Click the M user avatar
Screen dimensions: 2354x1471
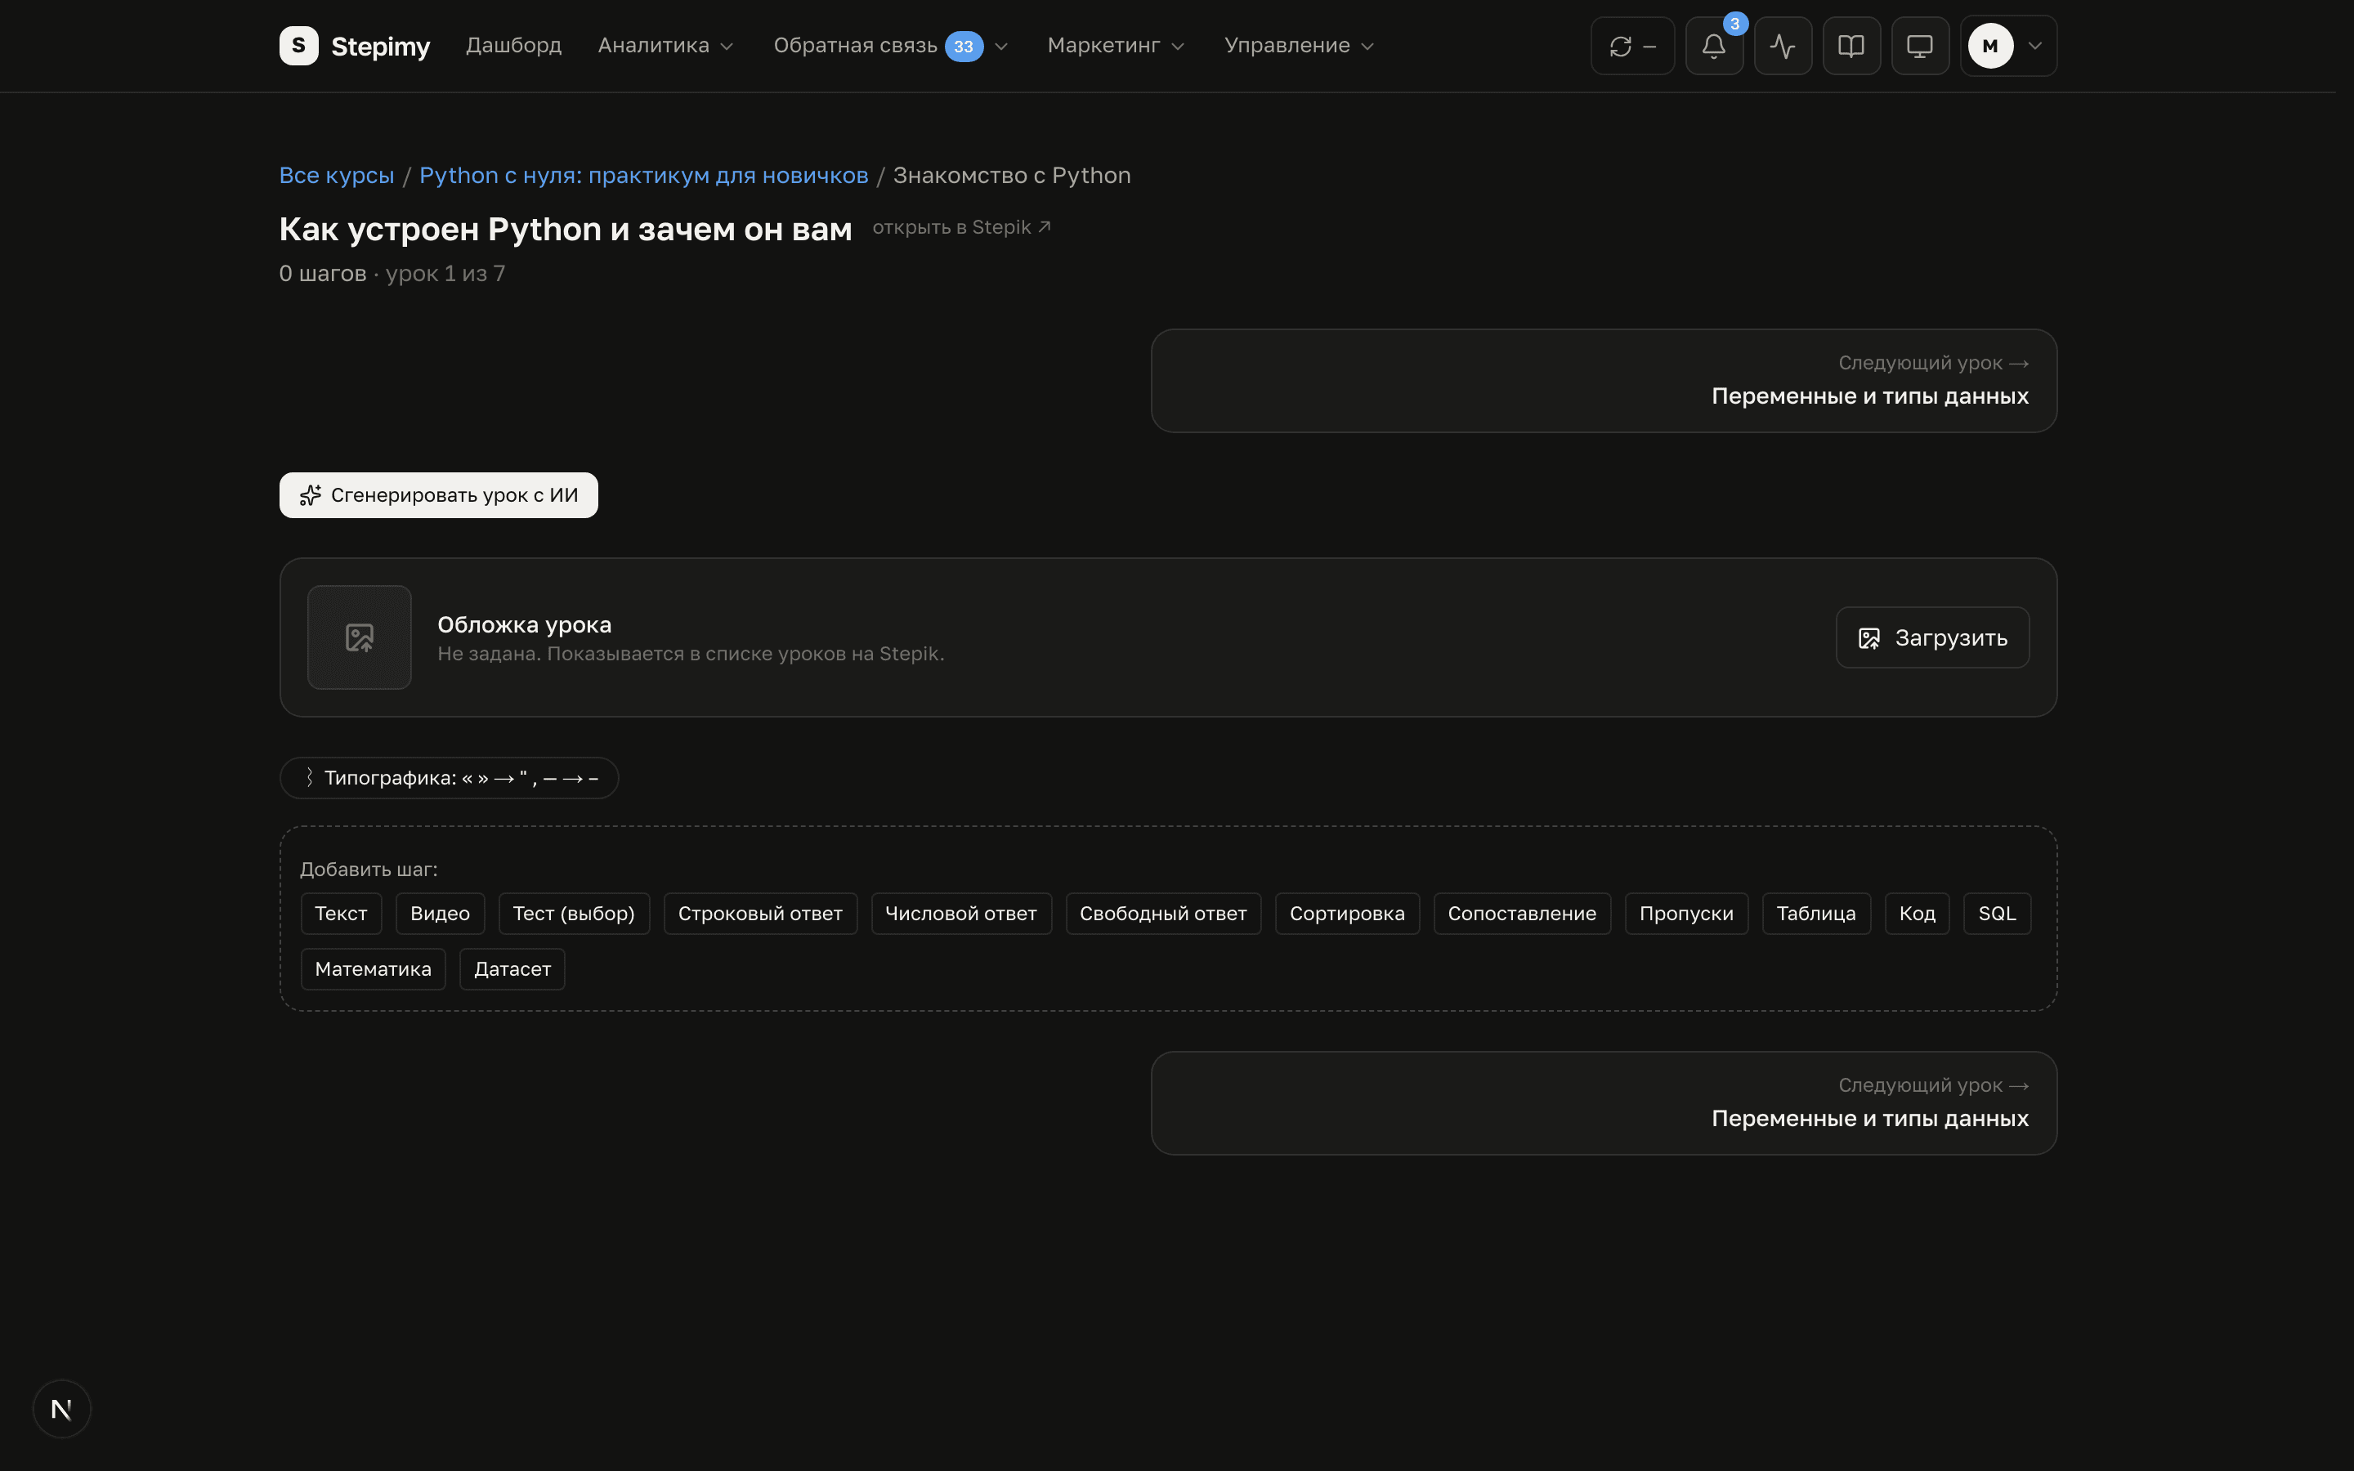click(1990, 46)
